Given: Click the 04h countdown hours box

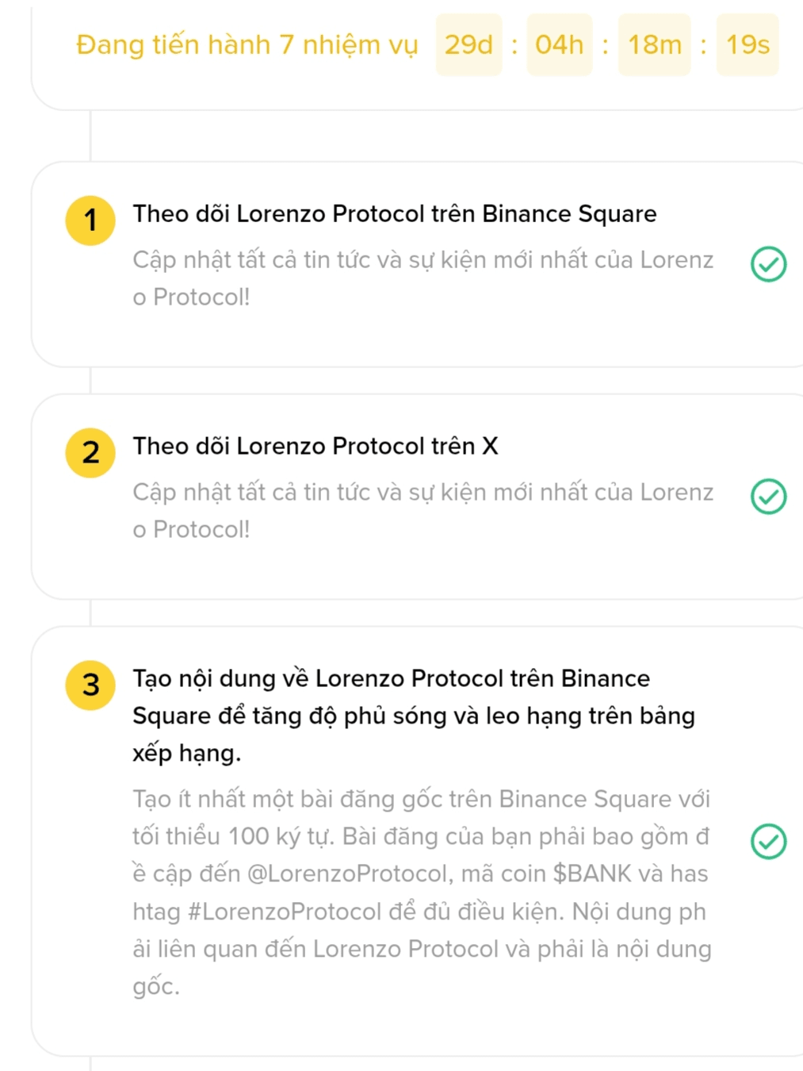Looking at the screenshot, I should (559, 44).
